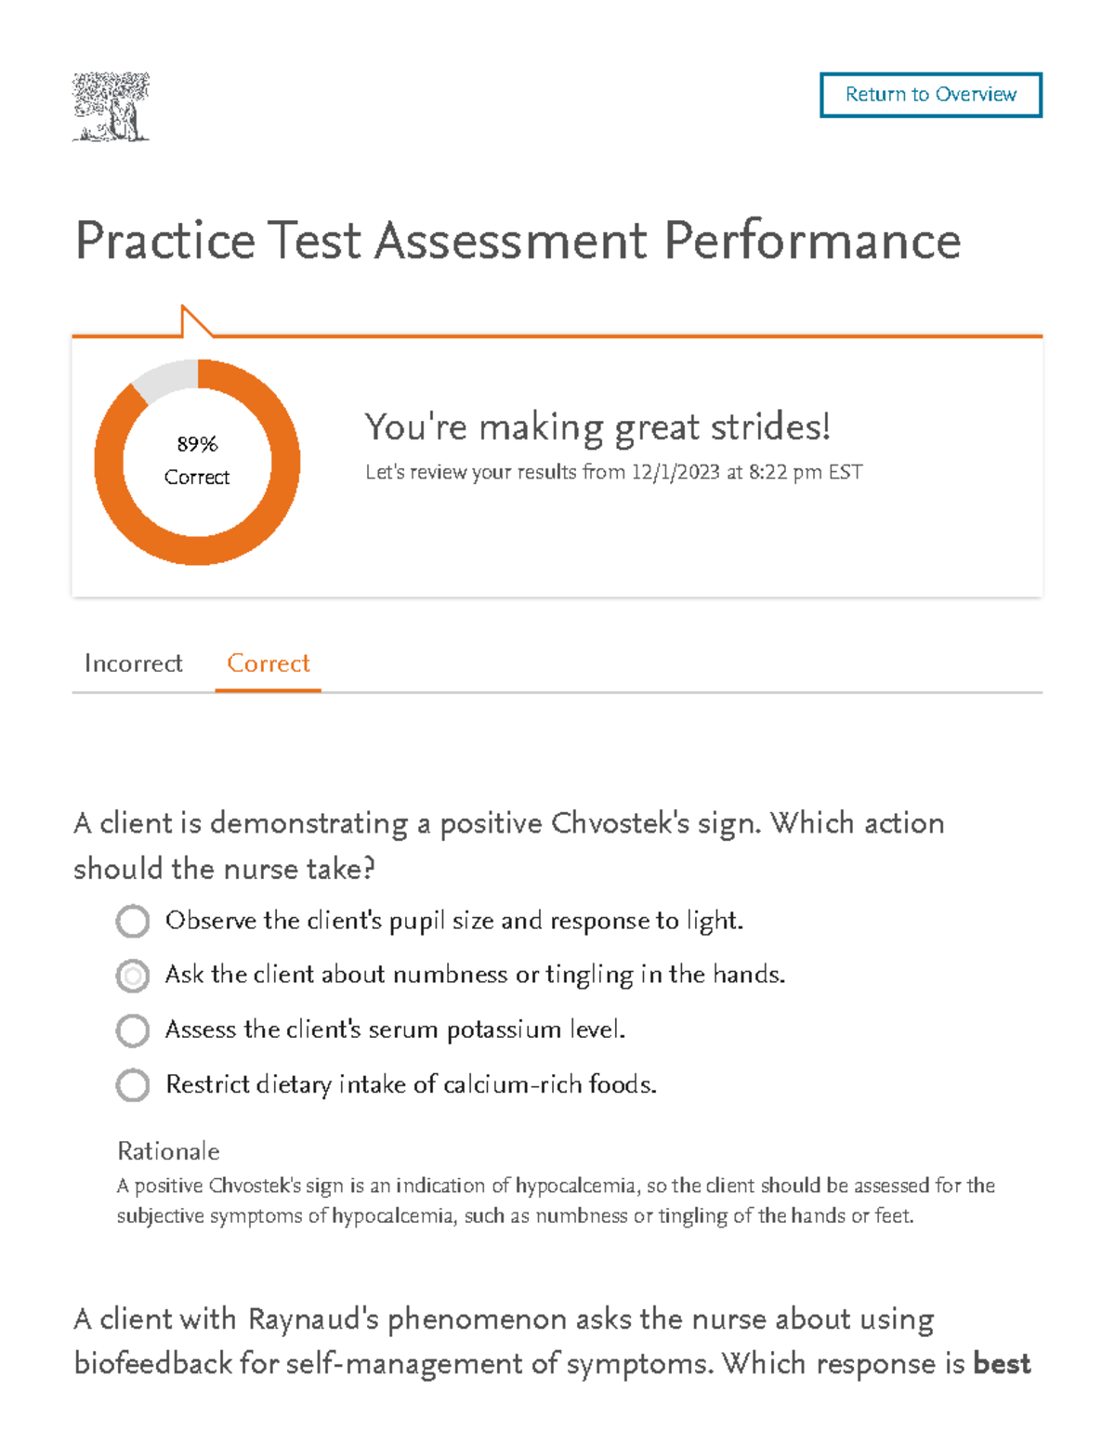Collapse the results summary panel

(557, 462)
